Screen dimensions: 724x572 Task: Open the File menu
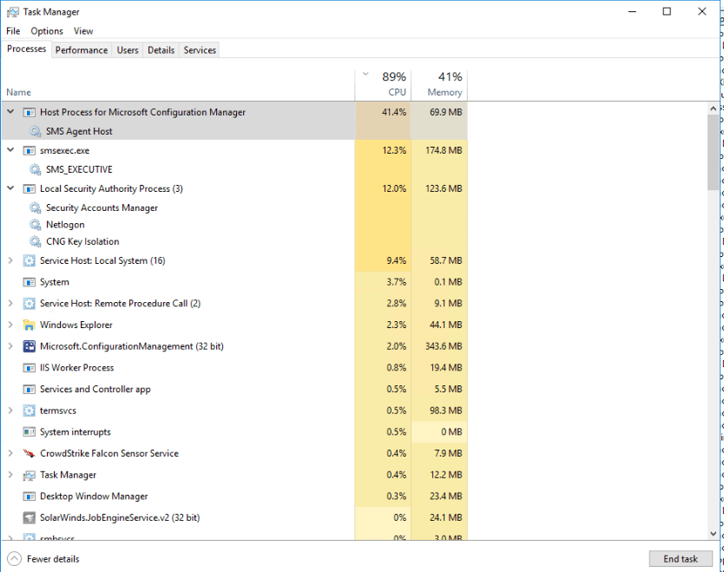tap(13, 31)
